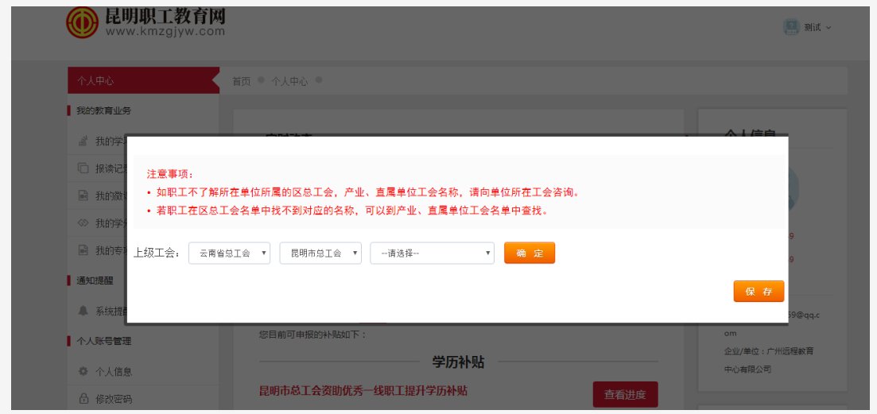This screenshot has height=414, width=877.
Task: Click the 昆明市总工会资助优秀一线职工提升学历补贴 link
Action: point(363,390)
